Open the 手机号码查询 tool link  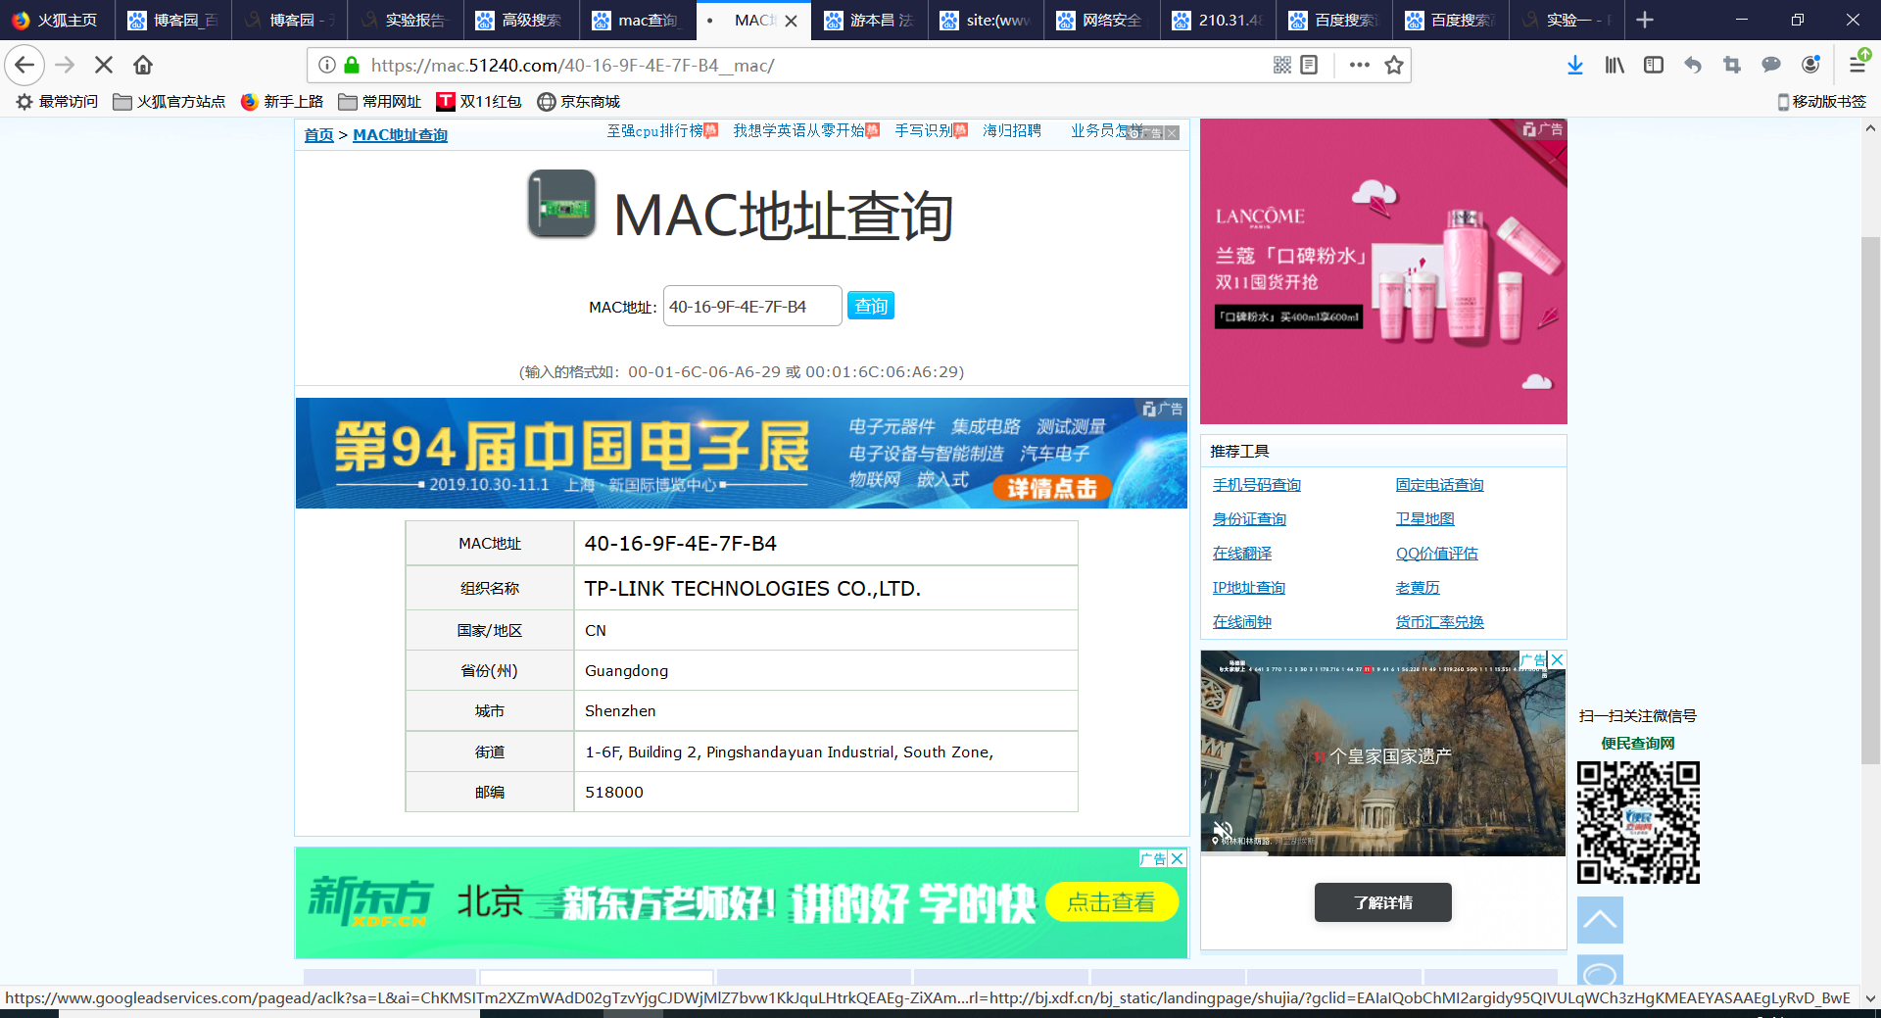(x=1257, y=485)
